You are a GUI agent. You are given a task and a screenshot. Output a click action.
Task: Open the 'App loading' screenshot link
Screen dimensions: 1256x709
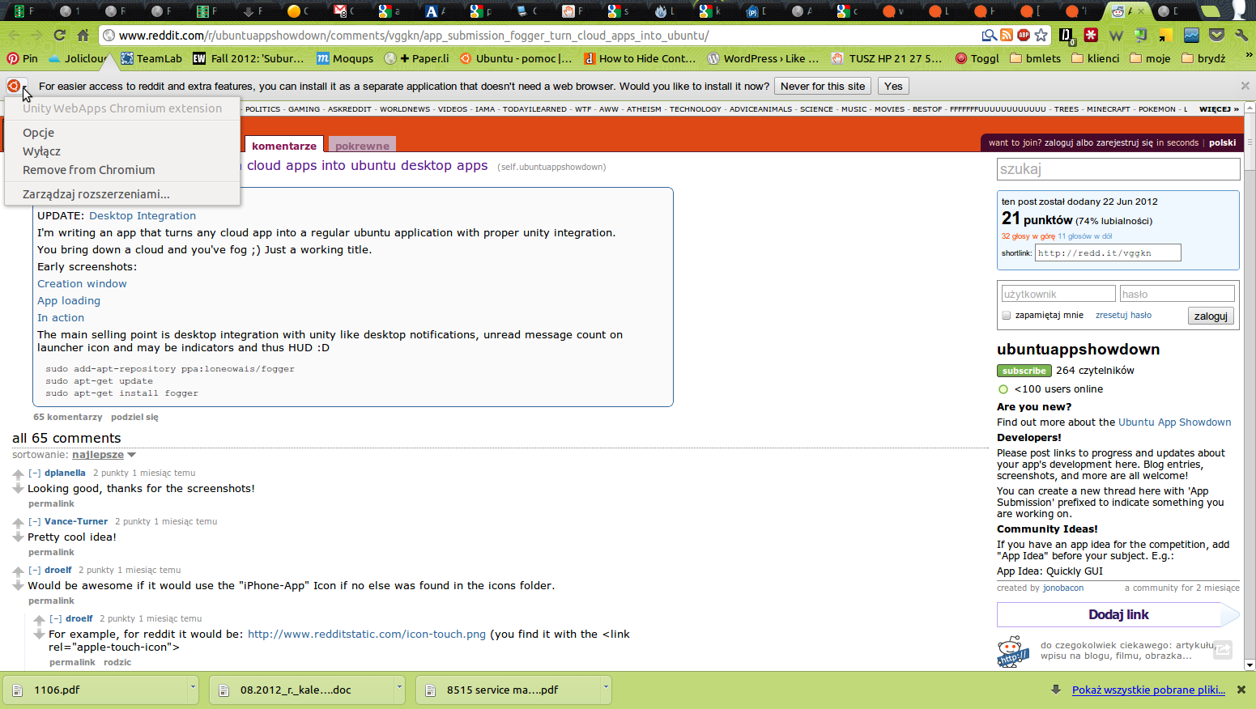[x=69, y=301]
